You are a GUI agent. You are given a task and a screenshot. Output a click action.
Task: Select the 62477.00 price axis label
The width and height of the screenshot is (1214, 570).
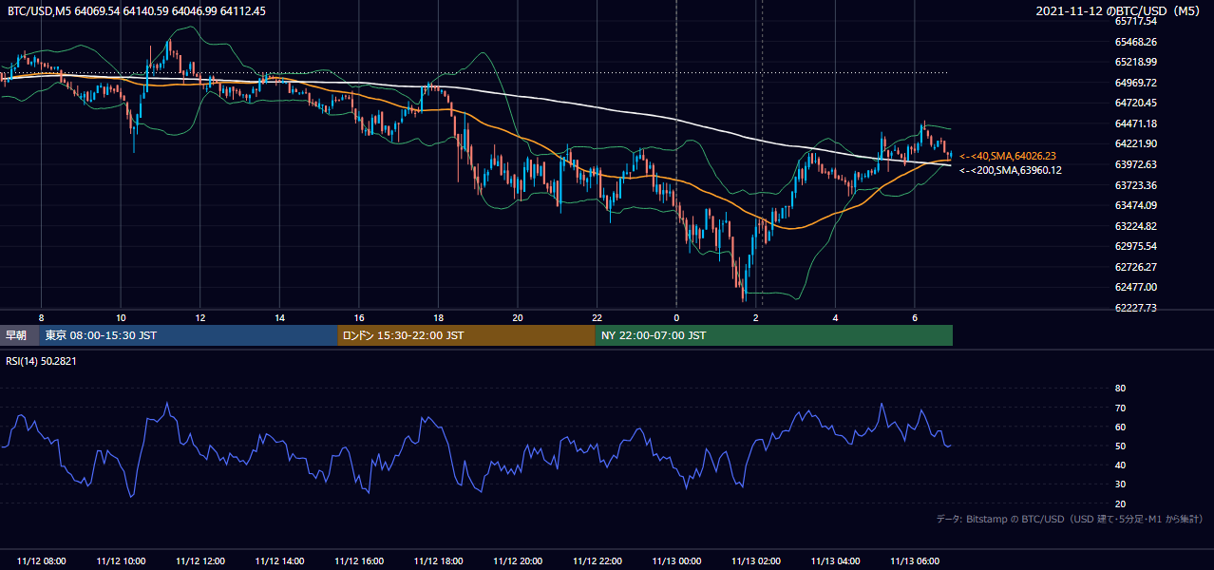tap(1135, 287)
